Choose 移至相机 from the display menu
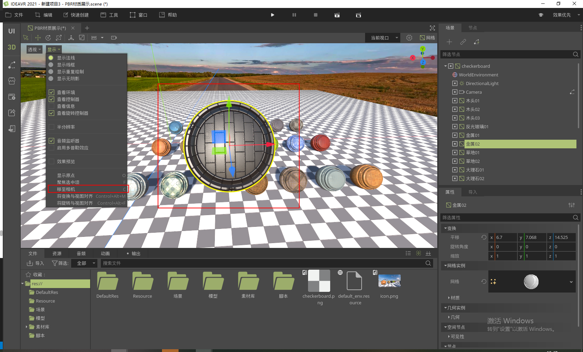This screenshot has width=583, height=352. pos(66,189)
